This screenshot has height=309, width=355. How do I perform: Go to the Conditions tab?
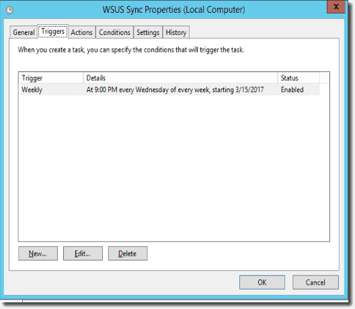click(114, 32)
